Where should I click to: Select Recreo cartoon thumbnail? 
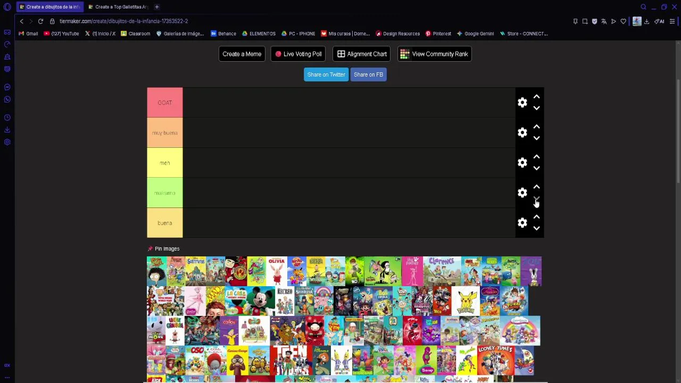pos(285,301)
